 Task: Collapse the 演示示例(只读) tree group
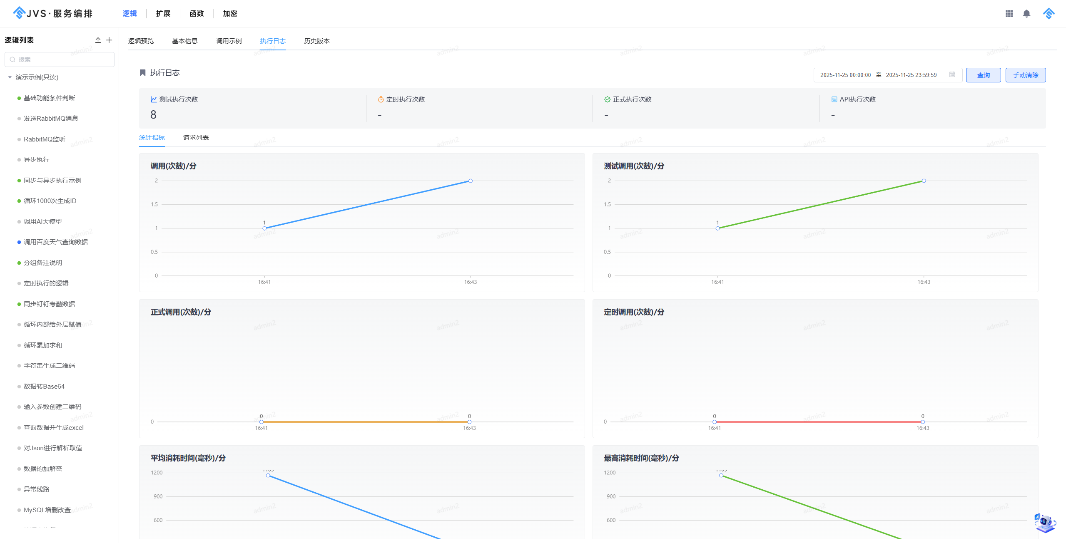(10, 77)
